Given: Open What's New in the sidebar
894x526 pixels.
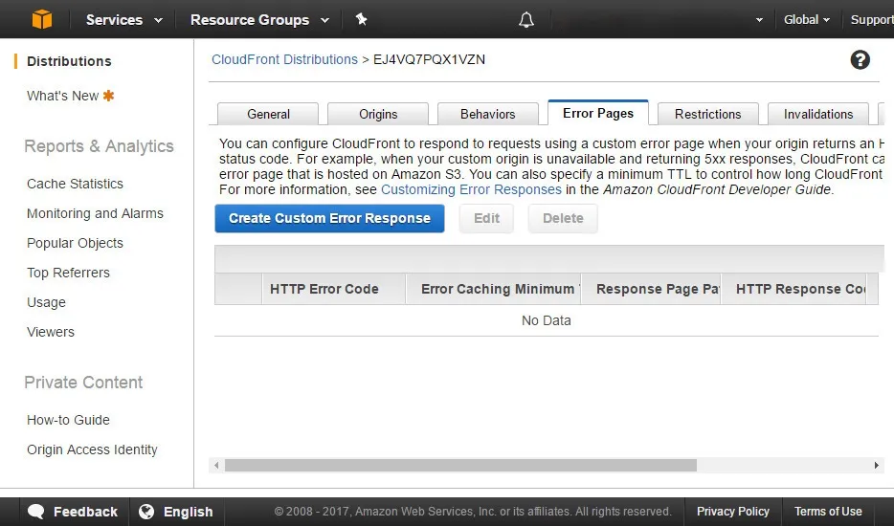Looking at the screenshot, I should [63, 96].
